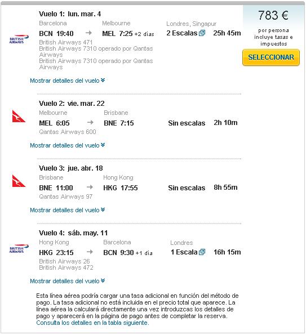Click chevron icon under Vuelo 1 details

coord(103,81)
